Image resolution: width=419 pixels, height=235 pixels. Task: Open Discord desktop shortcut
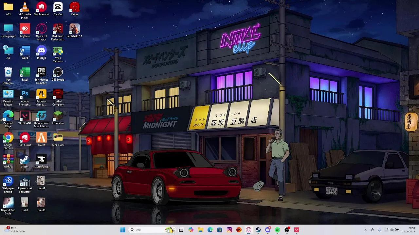click(x=41, y=52)
